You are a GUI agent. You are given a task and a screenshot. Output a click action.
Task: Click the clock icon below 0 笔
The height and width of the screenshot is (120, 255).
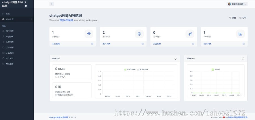(56, 95)
